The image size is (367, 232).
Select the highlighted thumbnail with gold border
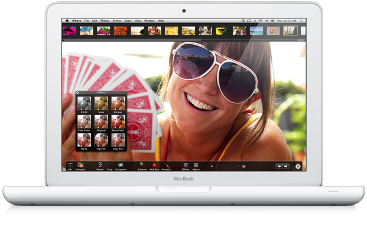290,31
